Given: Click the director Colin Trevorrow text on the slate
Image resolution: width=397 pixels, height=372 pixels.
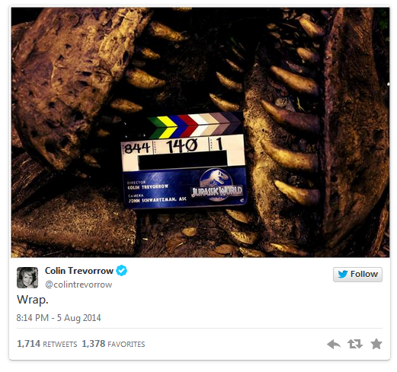Looking at the screenshot, I should (148, 185).
